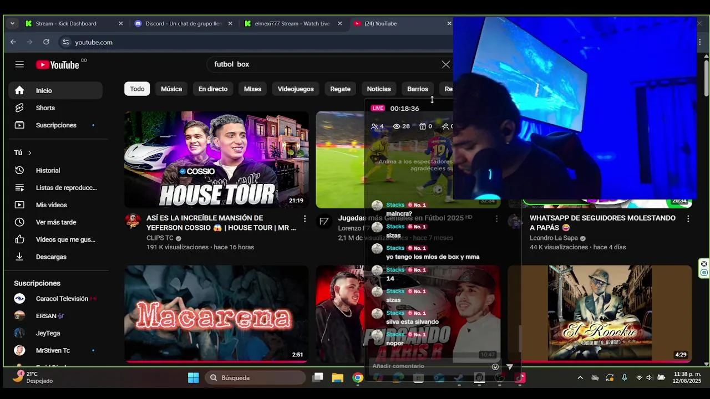
Task: Open Chrome from the taskbar
Action: pos(358,378)
